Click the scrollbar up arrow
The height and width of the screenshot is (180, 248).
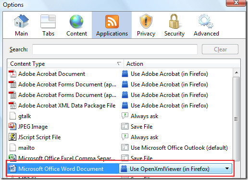point(236,72)
